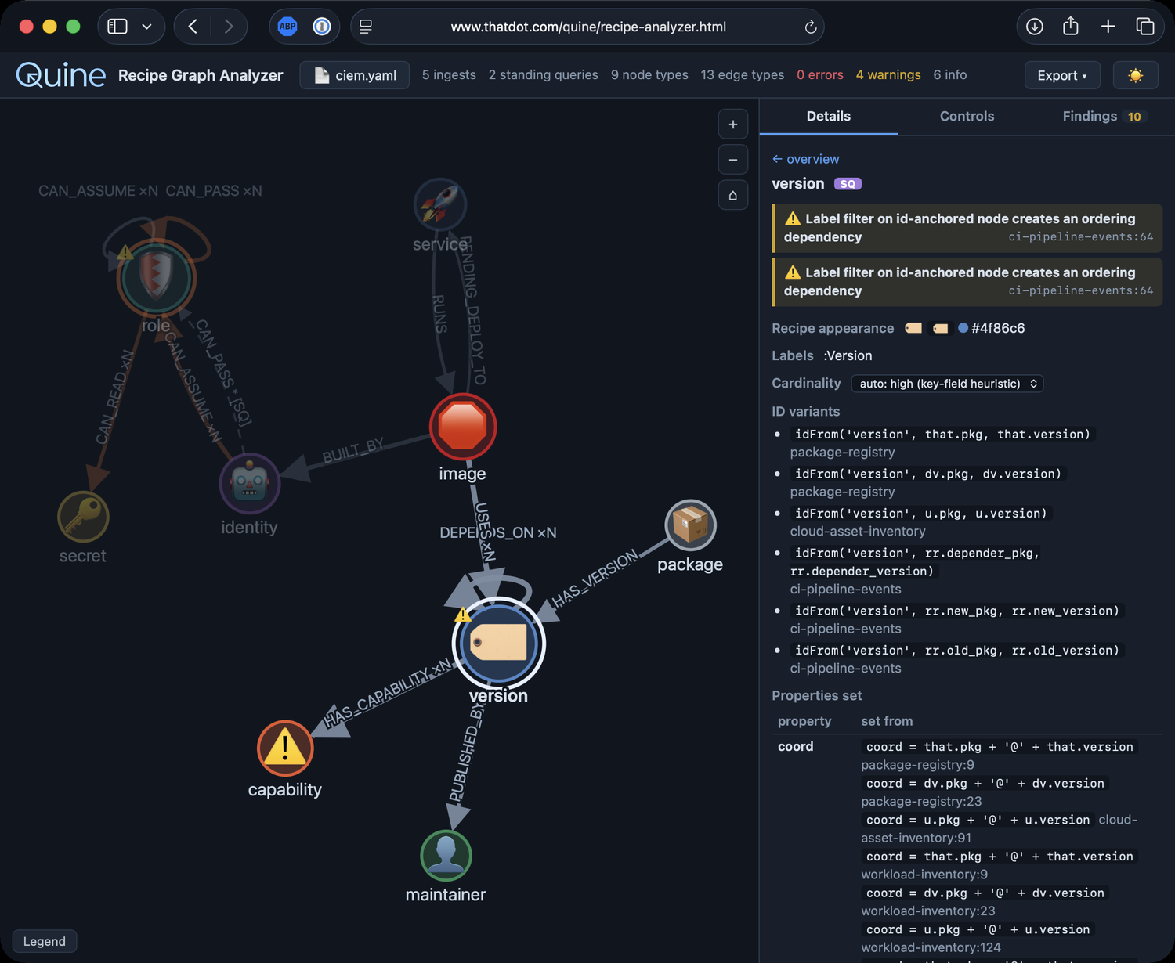Show the tab overview

click(x=1145, y=27)
